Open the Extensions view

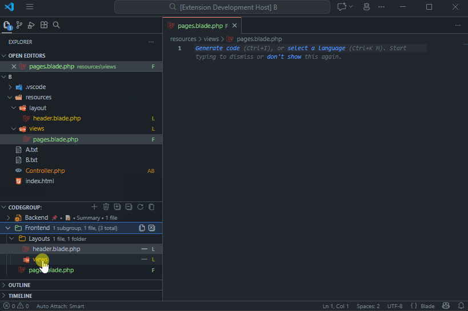(x=44, y=25)
